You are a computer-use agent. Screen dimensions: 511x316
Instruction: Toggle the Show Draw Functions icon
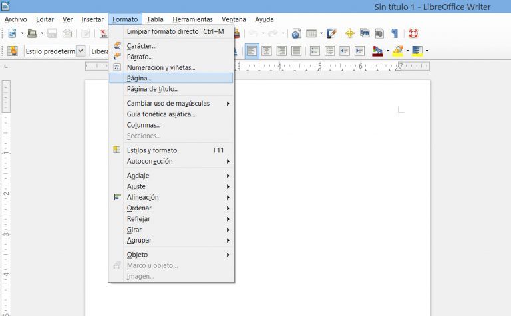tap(331, 33)
